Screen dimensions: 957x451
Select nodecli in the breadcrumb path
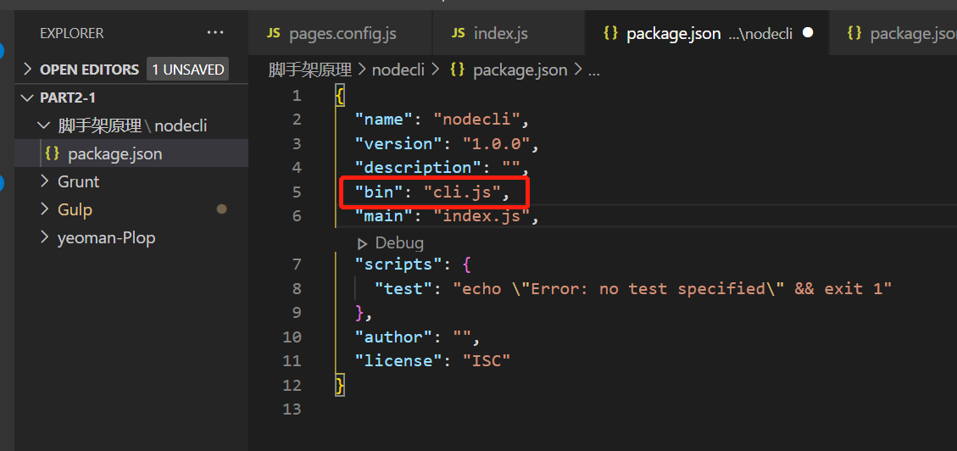(x=398, y=70)
